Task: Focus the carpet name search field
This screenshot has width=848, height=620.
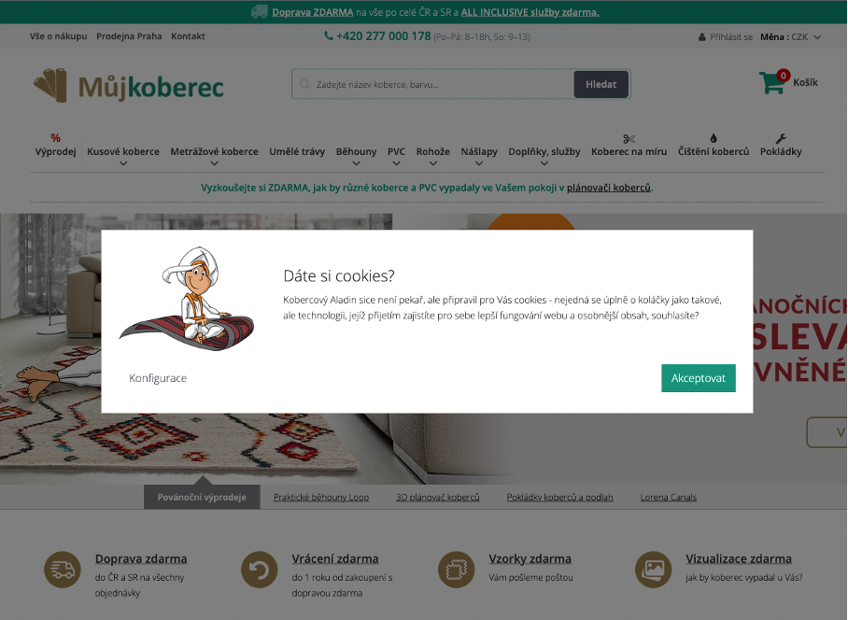Action: 433,84
